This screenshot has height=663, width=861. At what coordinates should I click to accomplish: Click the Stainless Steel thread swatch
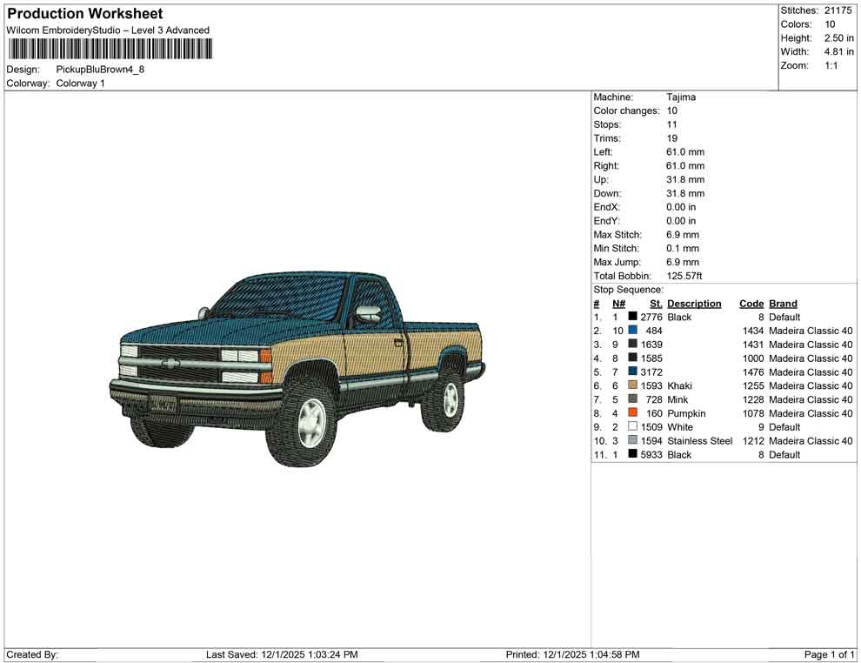tap(631, 441)
